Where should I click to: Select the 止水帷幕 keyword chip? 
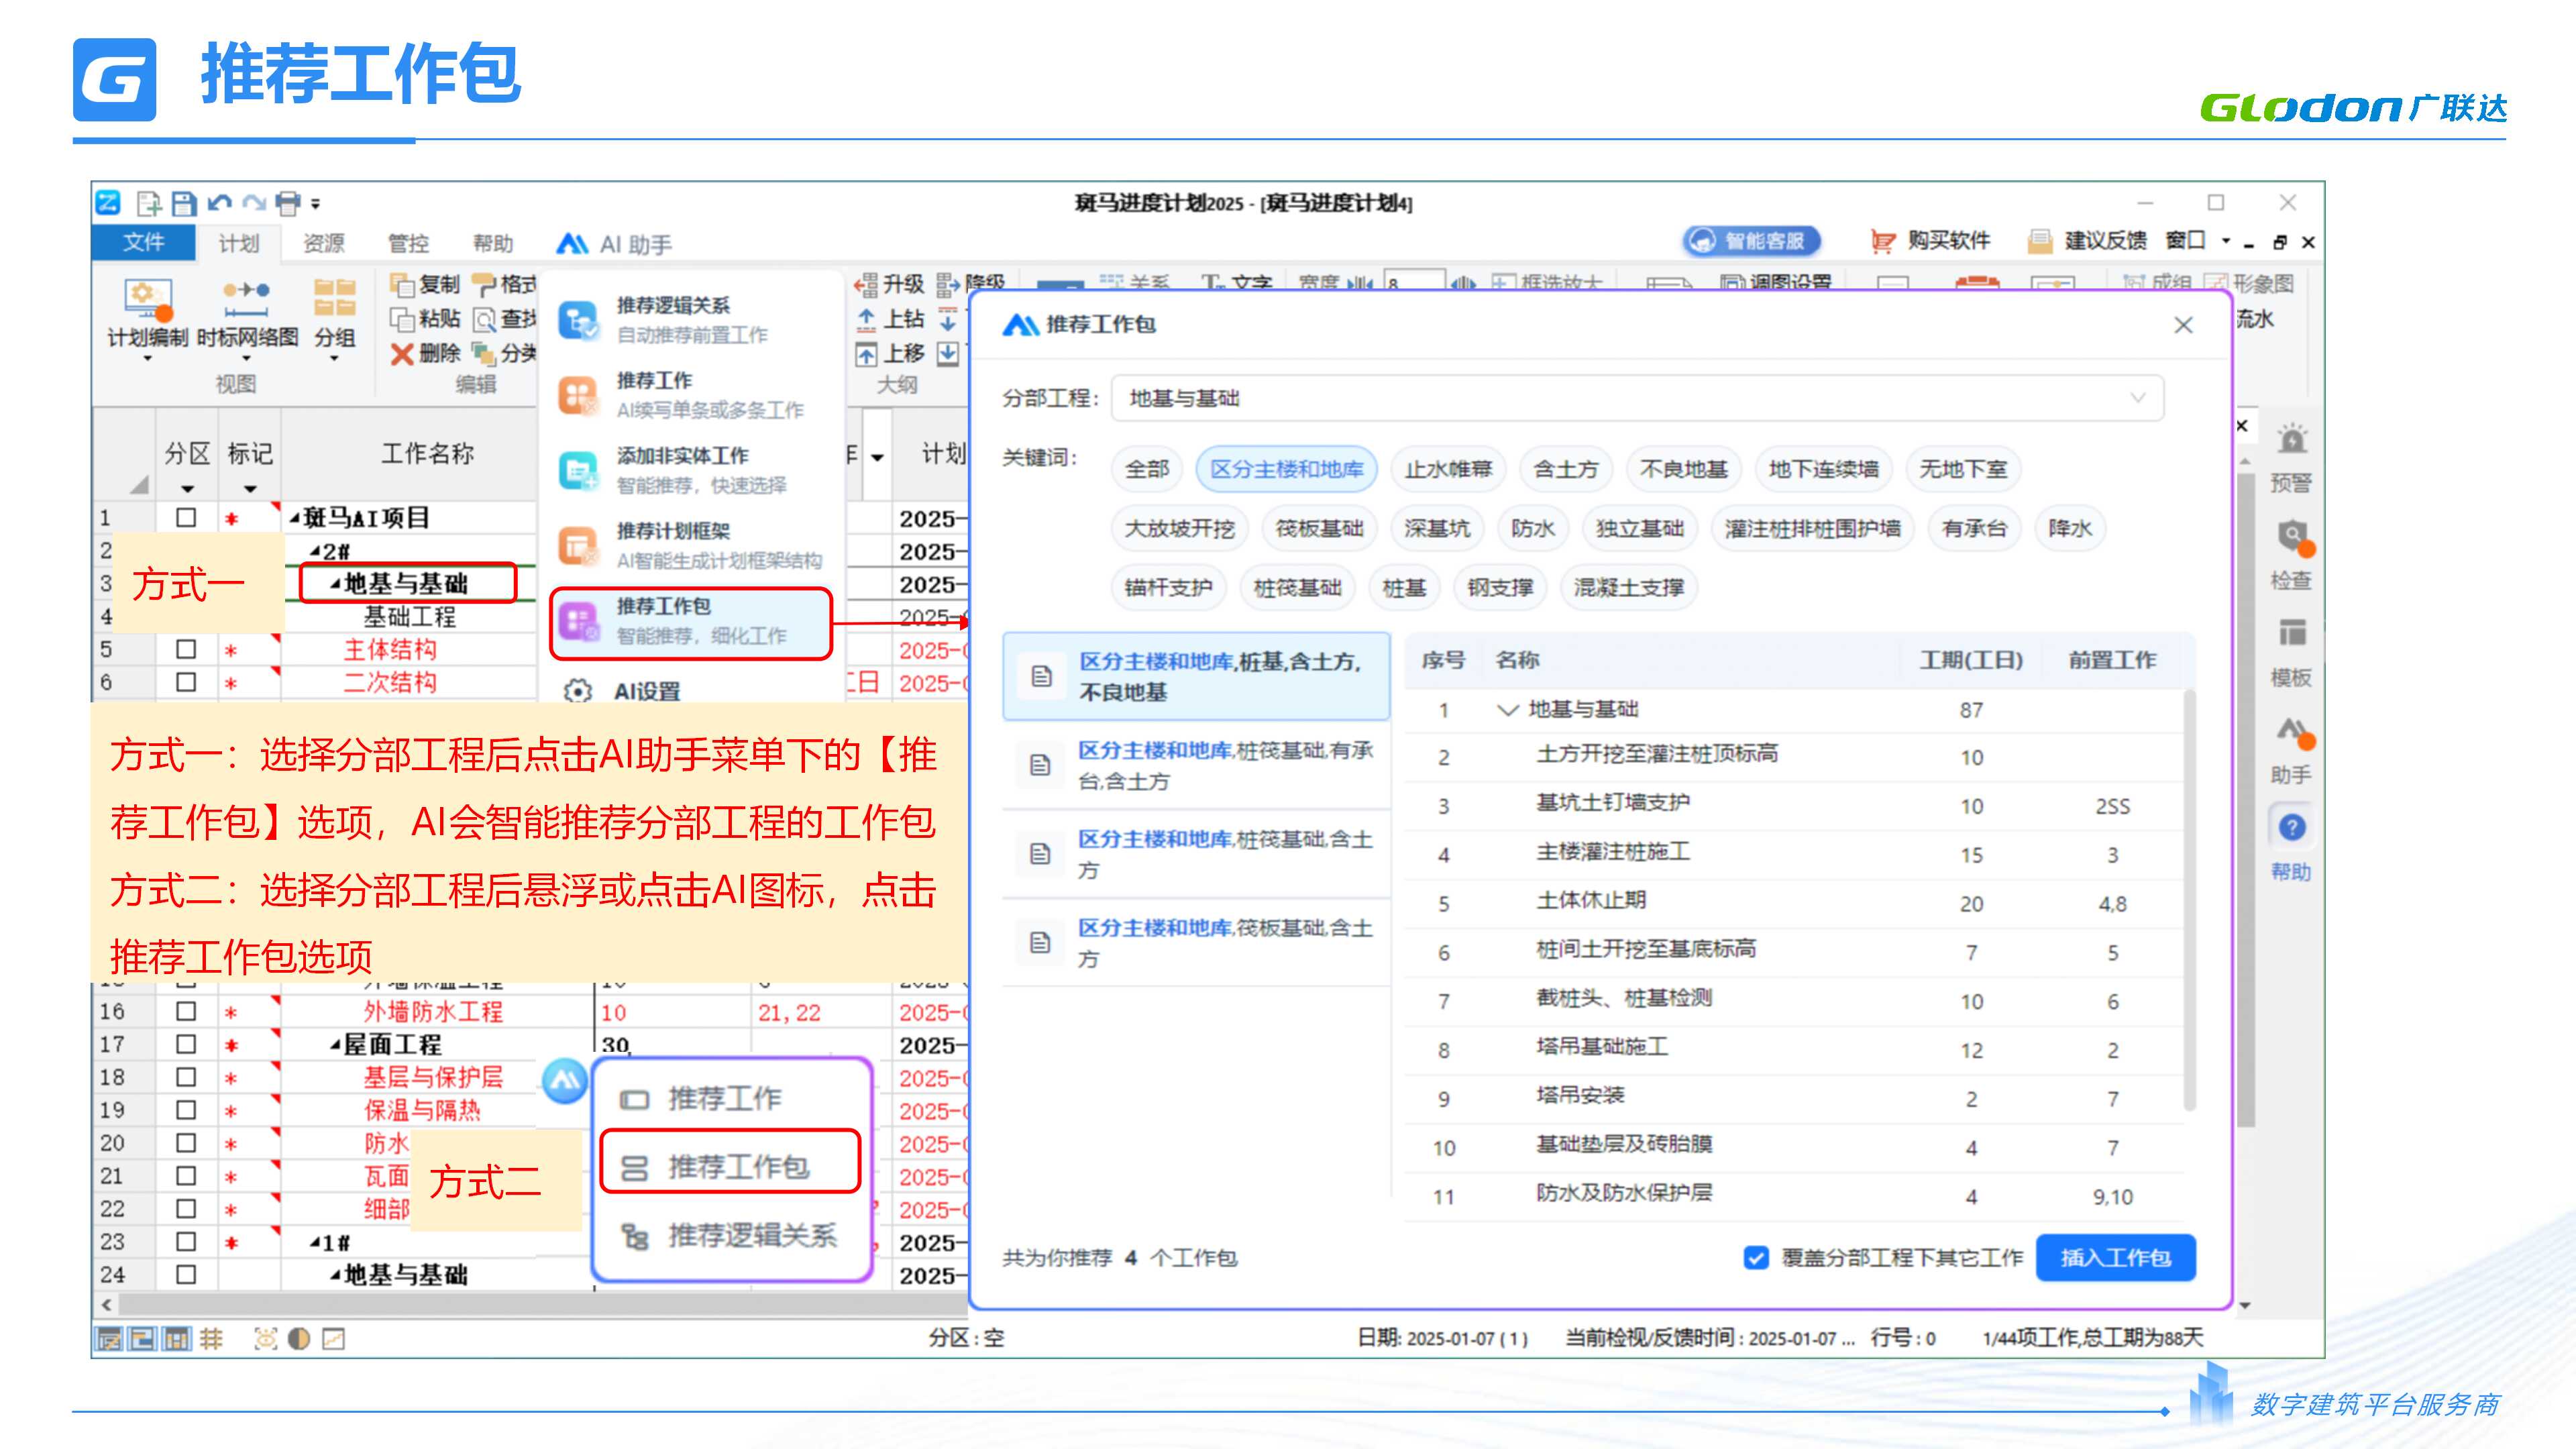click(1448, 469)
